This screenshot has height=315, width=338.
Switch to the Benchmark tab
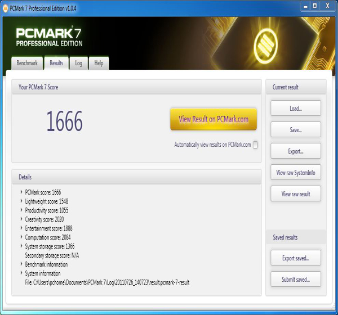point(27,63)
